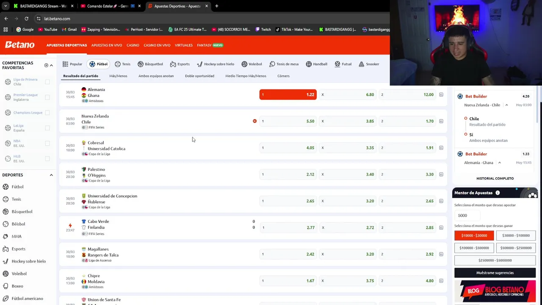Click Muéstrame sugerencias button
Image resolution: width=542 pixels, height=305 pixels.
pyautogui.click(x=495, y=273)
